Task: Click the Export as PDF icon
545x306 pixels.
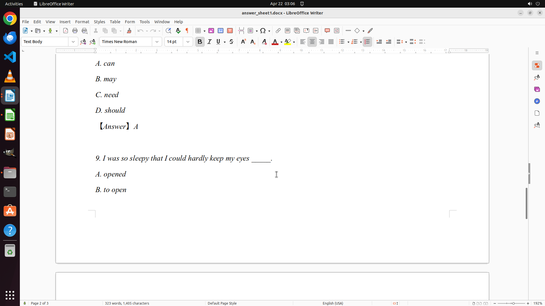Action: pyautogui.click(x=66, y=31)
